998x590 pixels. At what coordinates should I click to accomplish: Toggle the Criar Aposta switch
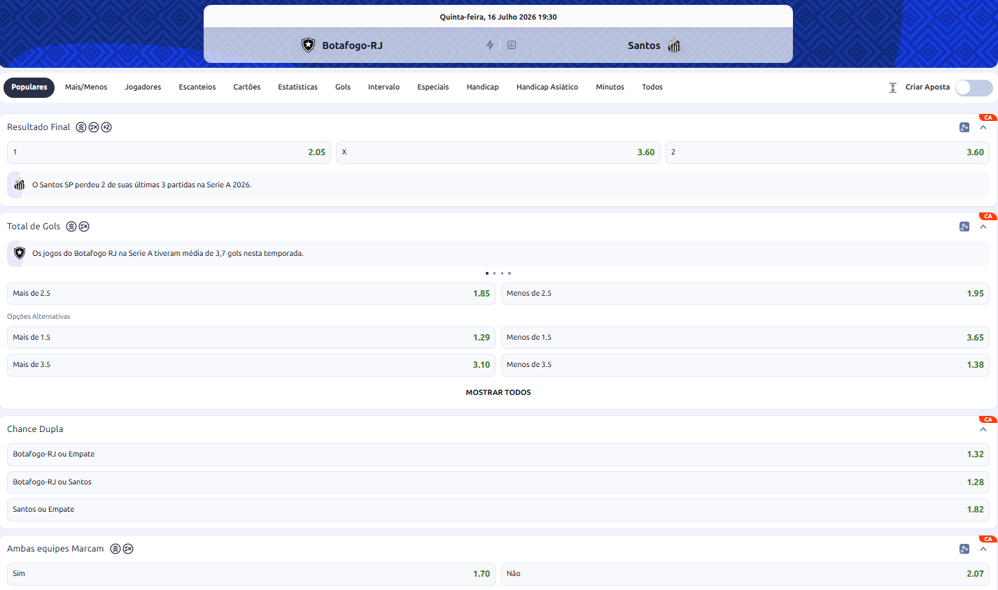tap(974, 87)
